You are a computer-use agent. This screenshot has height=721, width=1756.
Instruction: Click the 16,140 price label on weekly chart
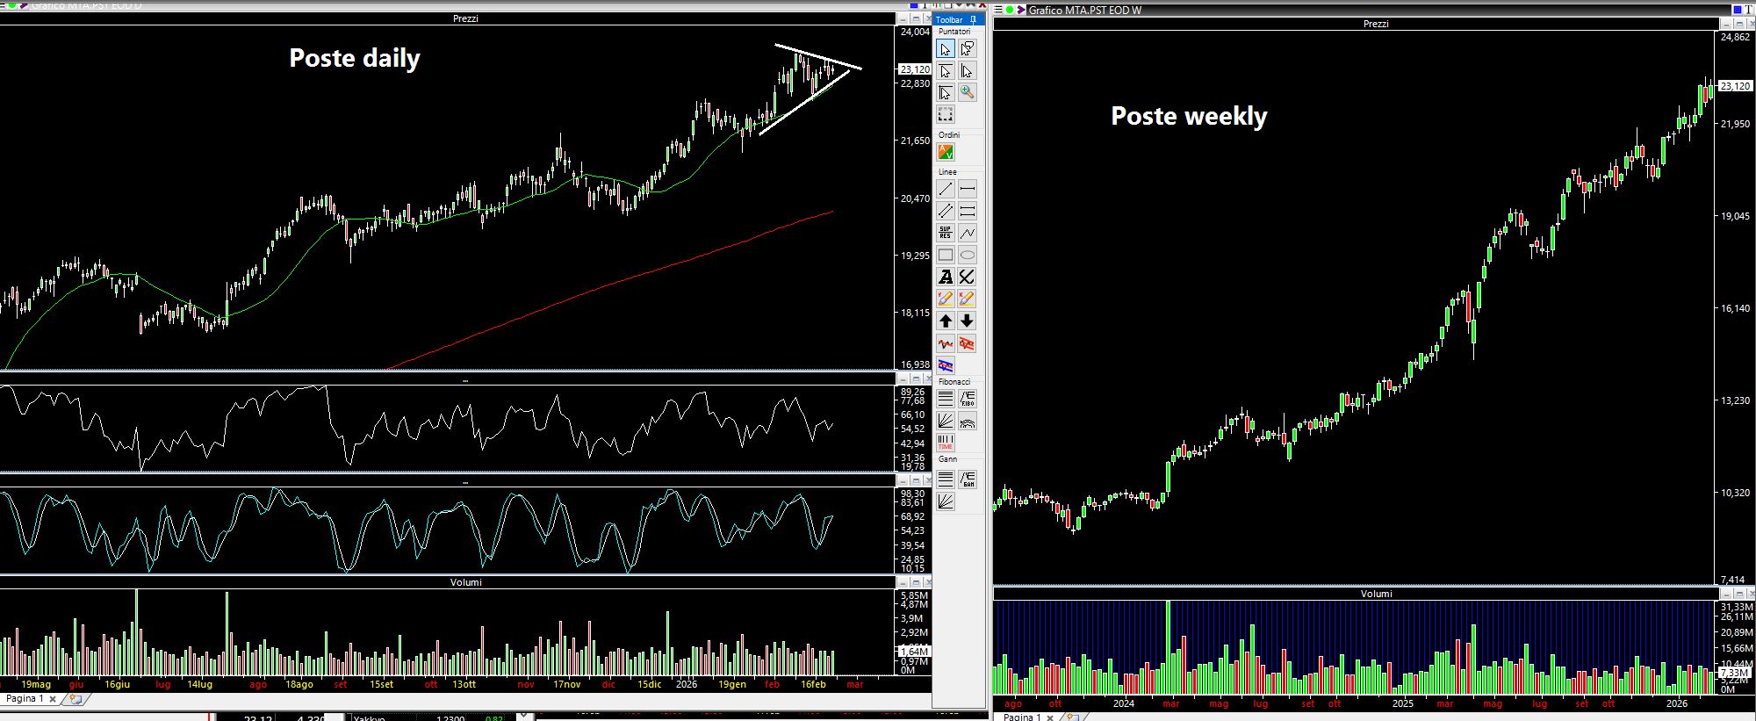click(x=1735, y=308)
